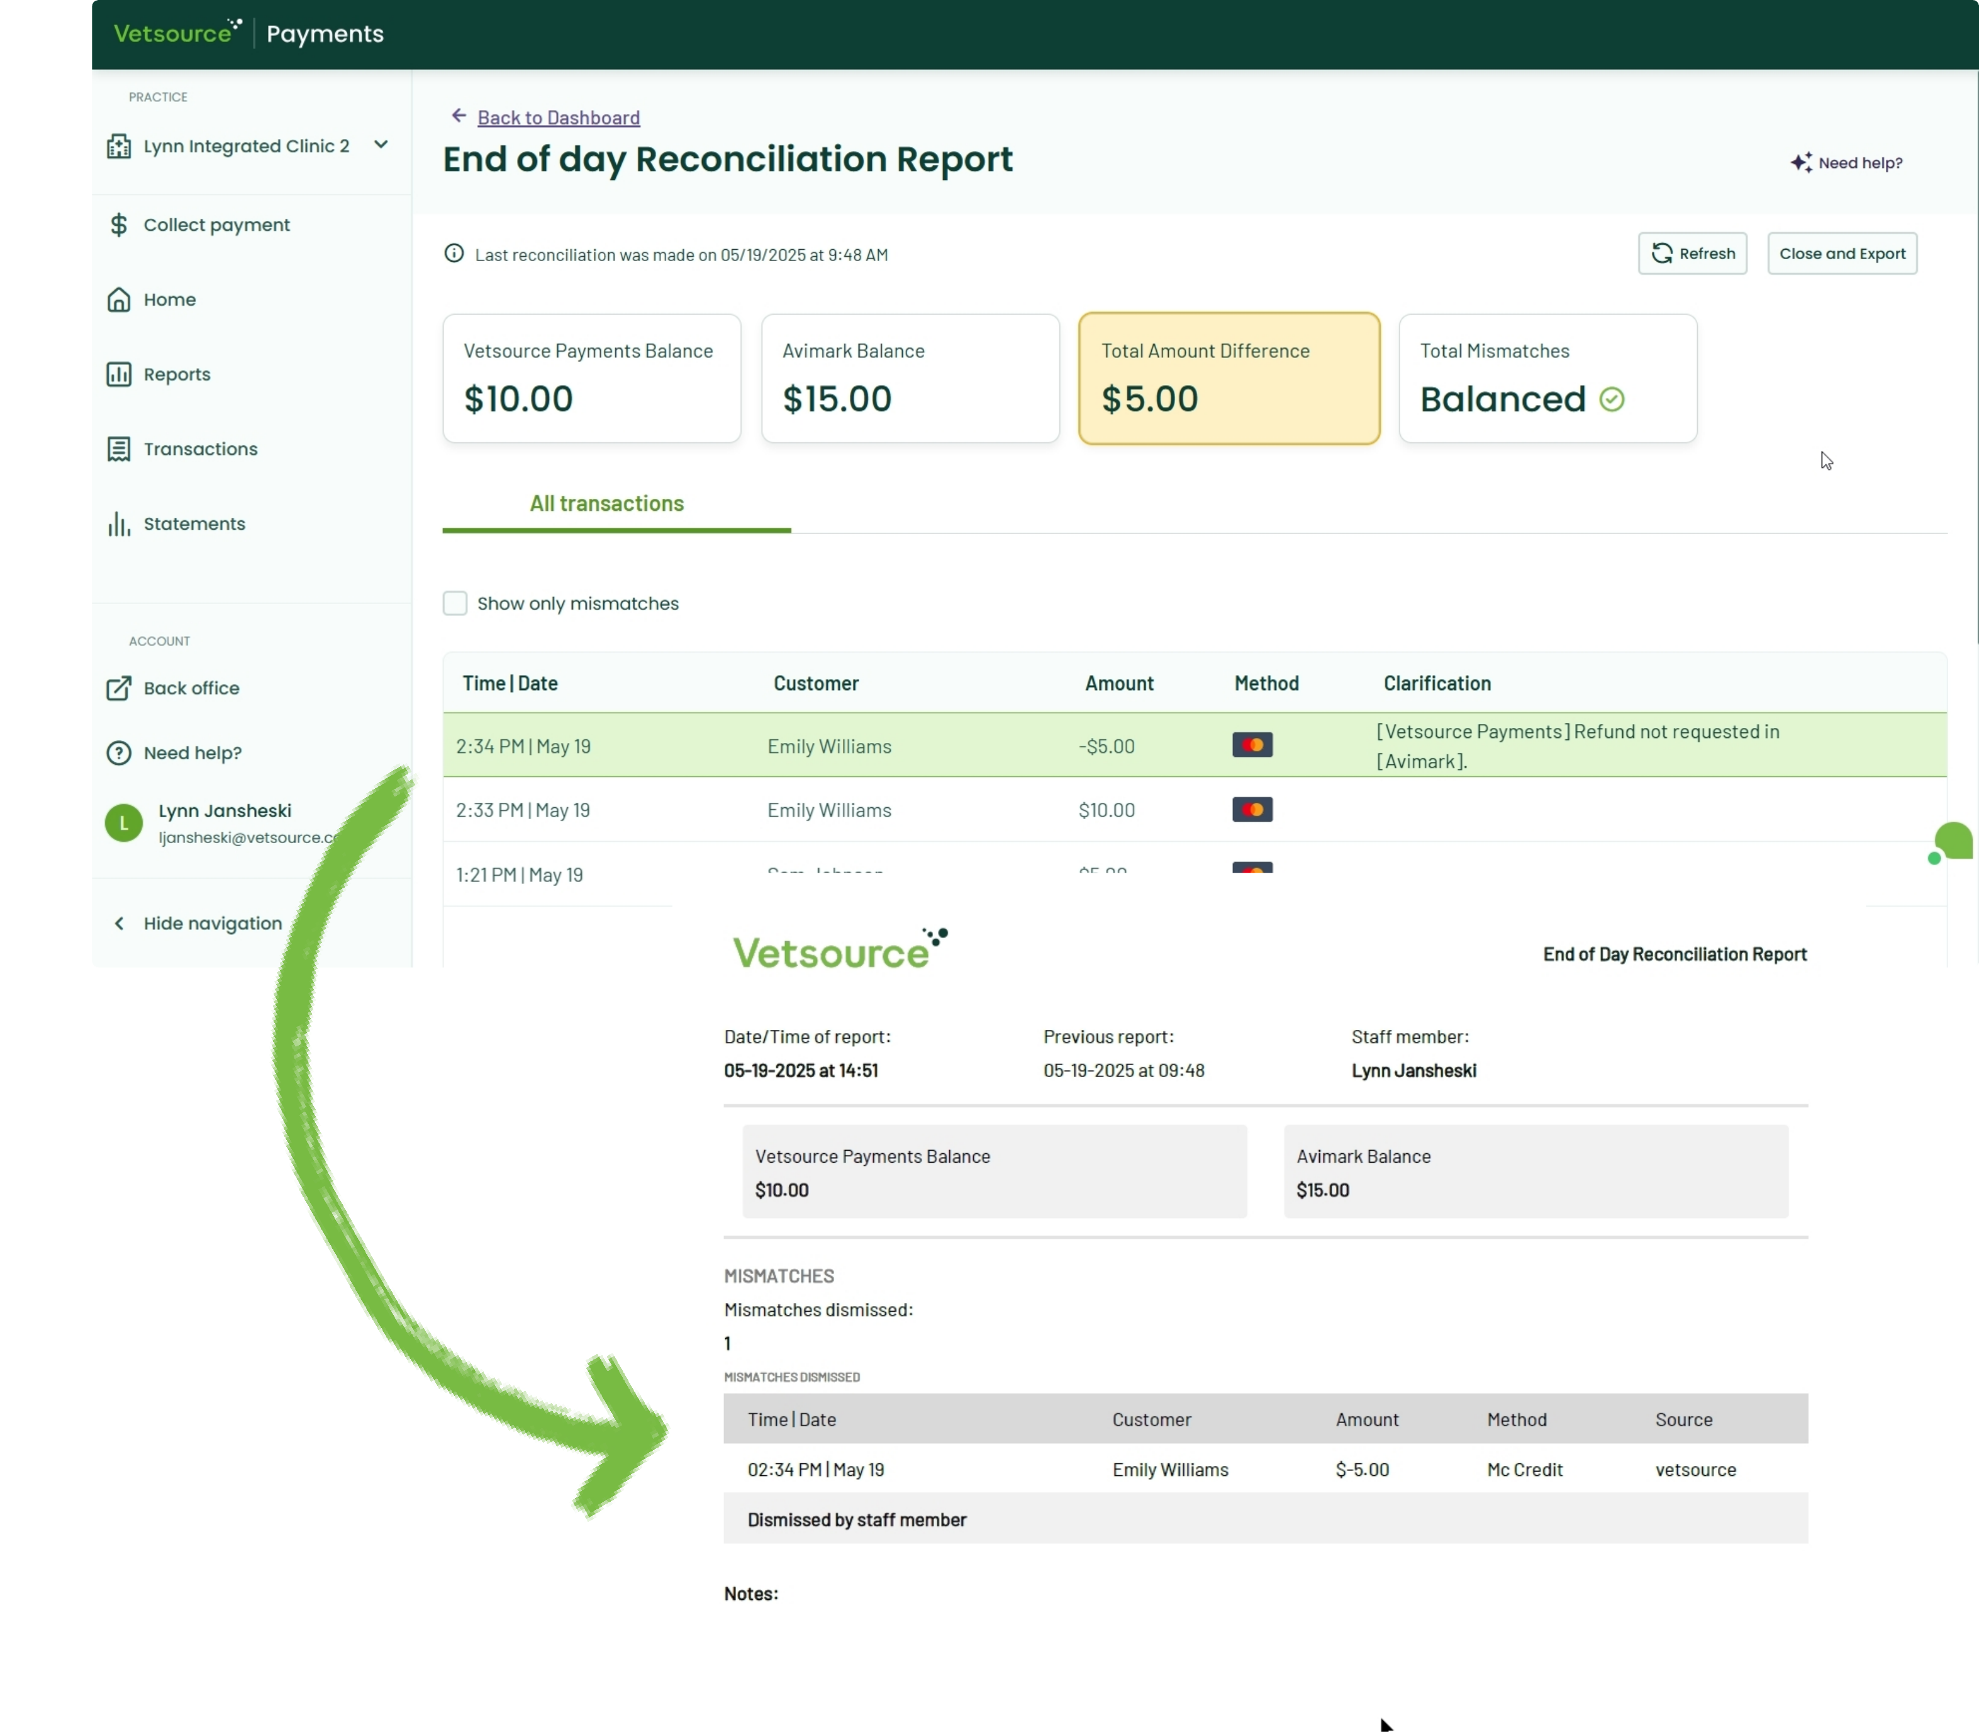Click report date 05-19-2025 at 14:51
This screenshot has width=1979, height=1732.
pos(801,1070)
